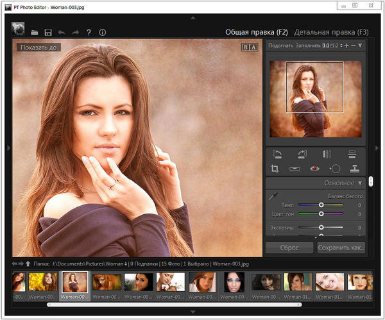Click the save floppy disk icon
This screenshot has width=385, height=320.
48,32
